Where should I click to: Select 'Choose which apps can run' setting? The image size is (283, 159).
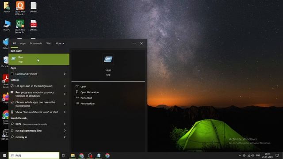click(35, 104)
